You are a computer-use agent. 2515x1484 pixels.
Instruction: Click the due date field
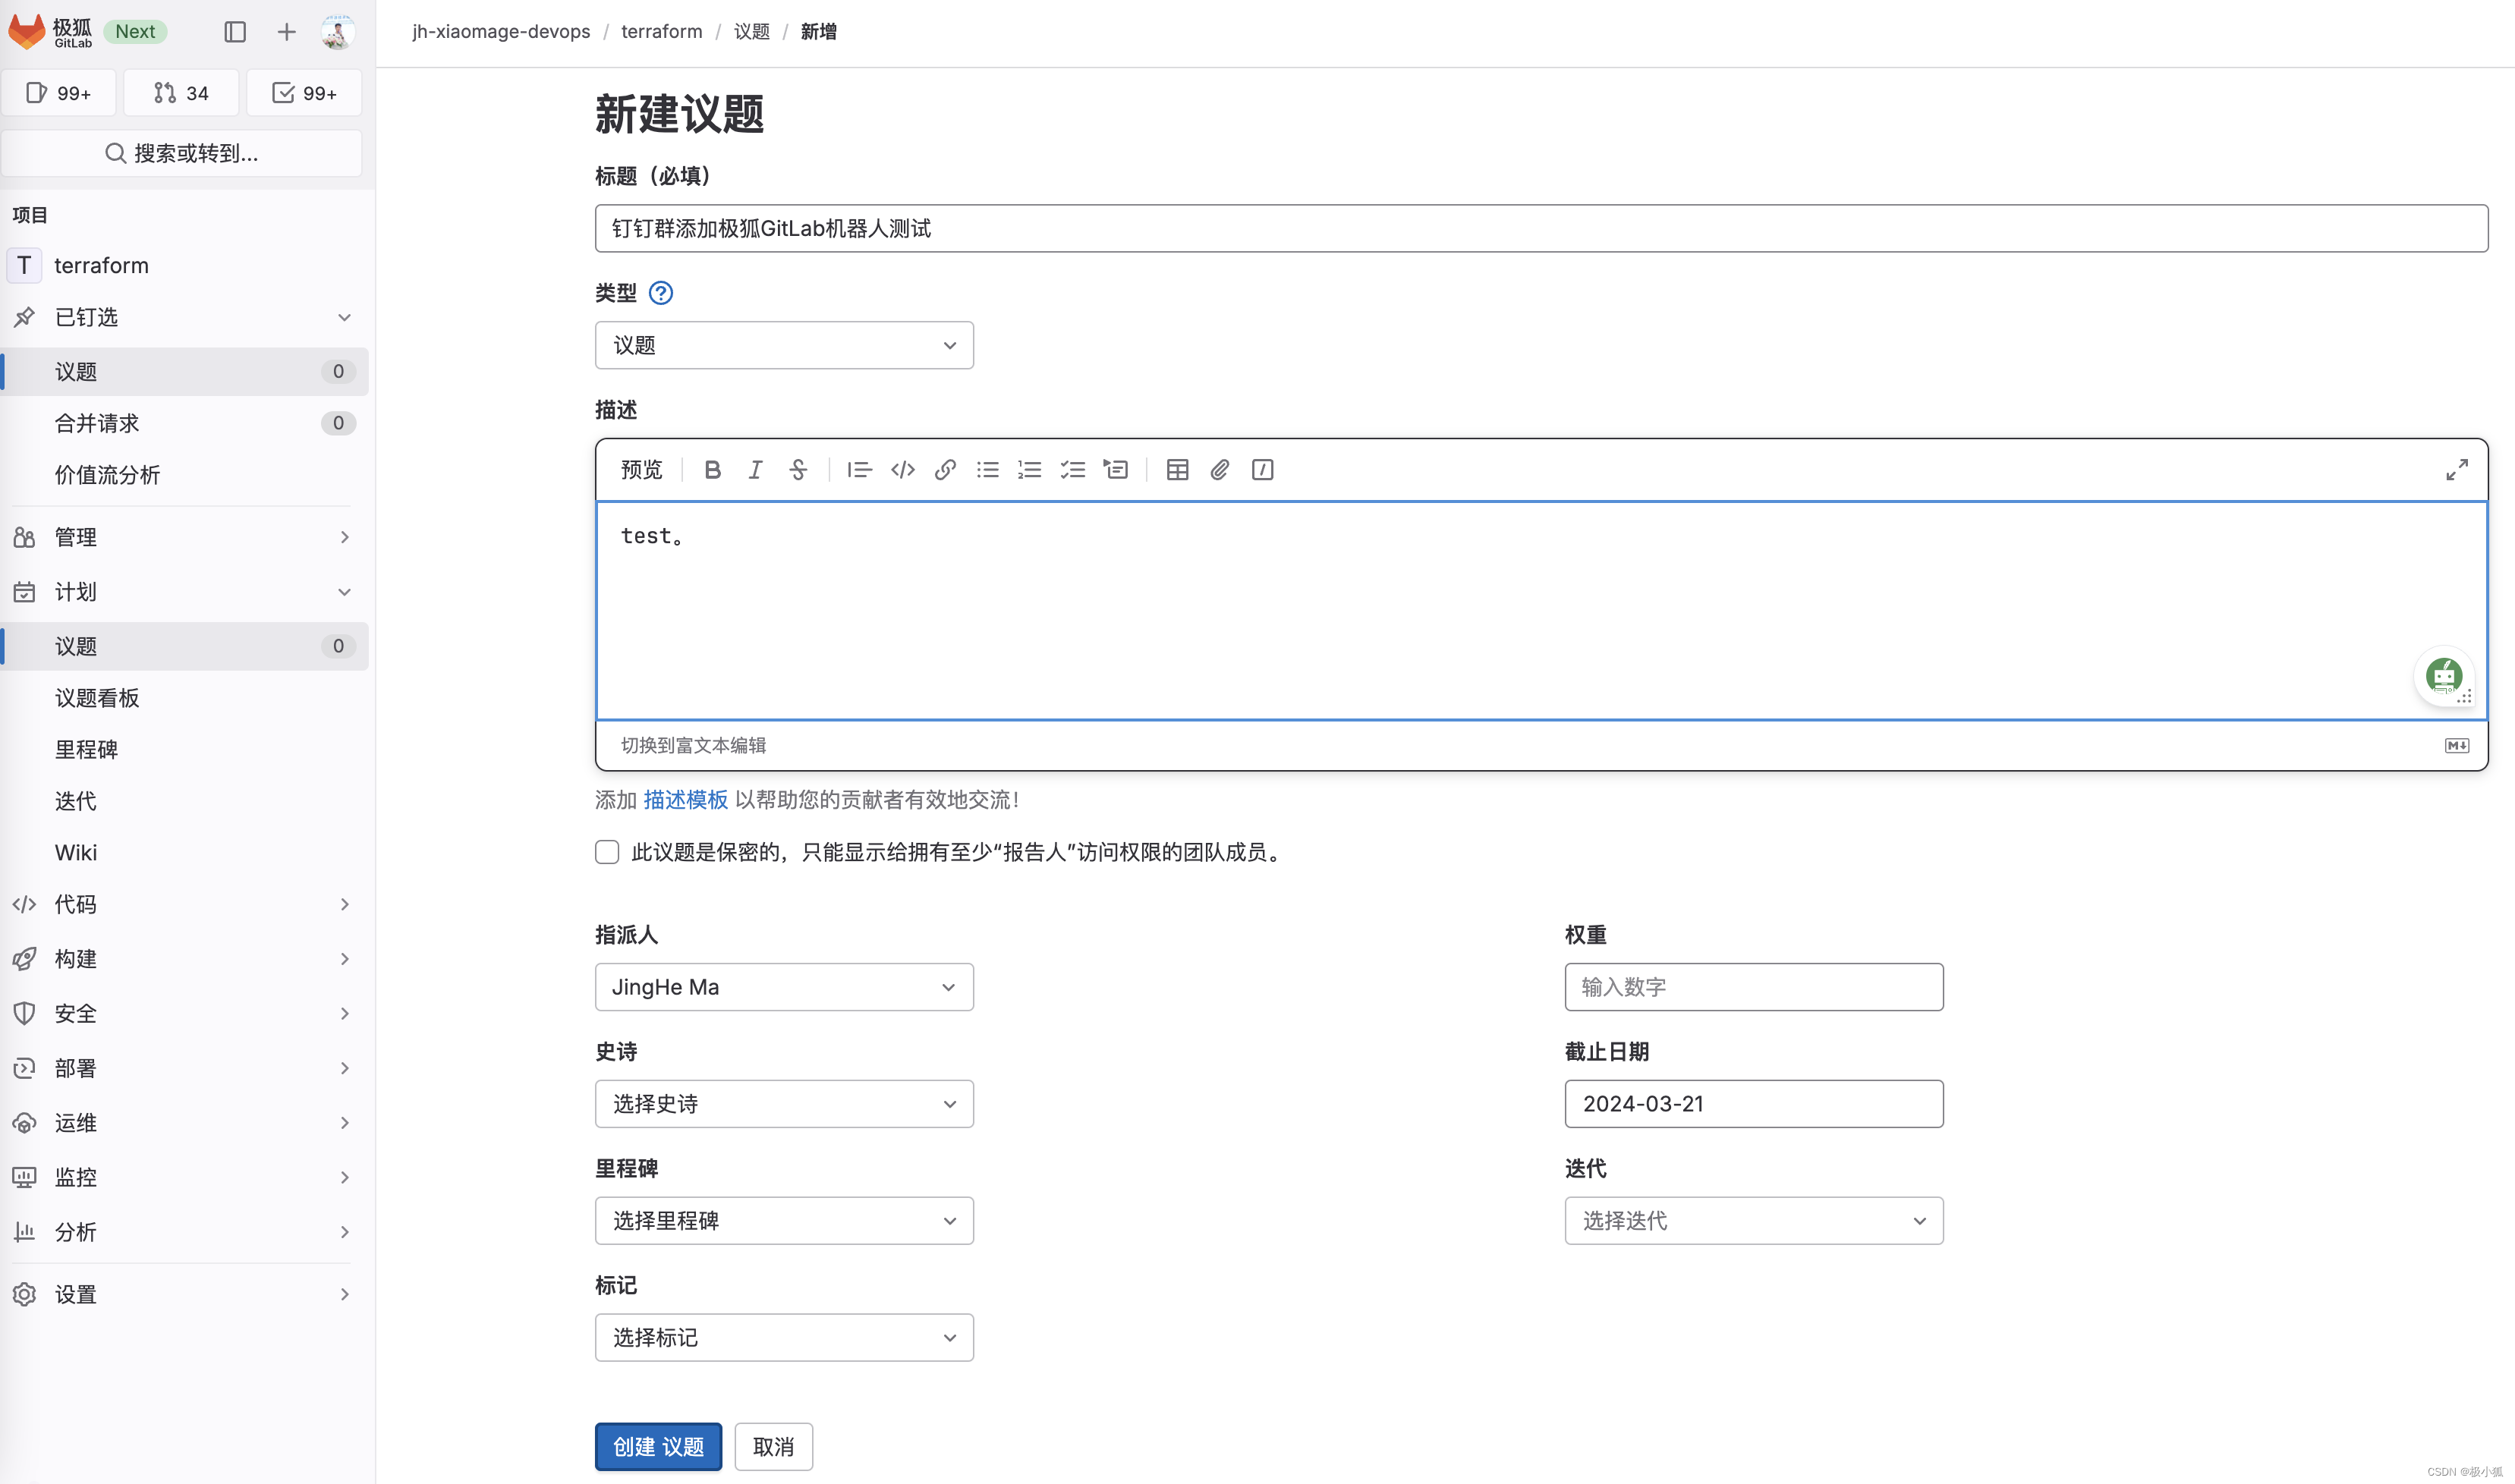click(x=1754, y=1104)
